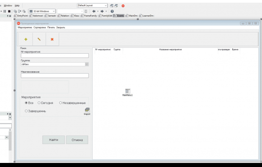Click the IDE pause button
This screenshot has width=262, height=167.
coord(5,11)
